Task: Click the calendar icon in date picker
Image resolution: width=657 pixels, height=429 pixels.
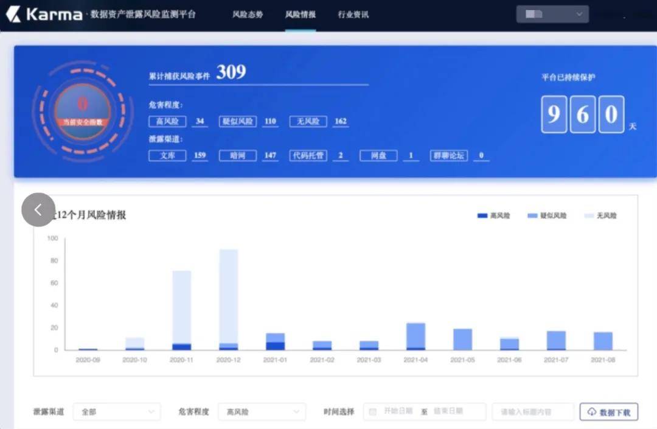Action: tap(373, 412)
